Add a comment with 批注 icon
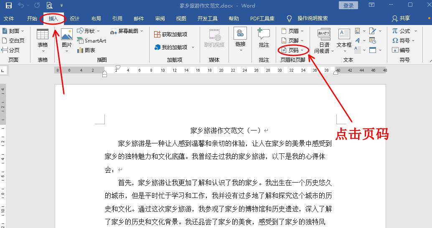The image size is (432, 228). point(264,38)
